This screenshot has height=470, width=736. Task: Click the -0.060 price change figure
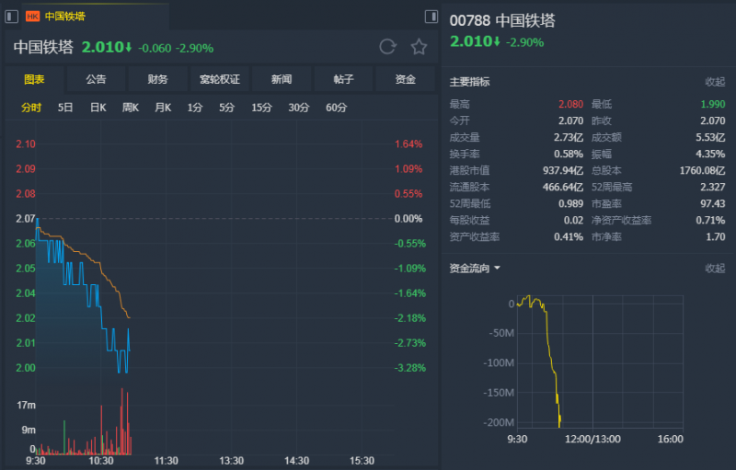(155, 49)
